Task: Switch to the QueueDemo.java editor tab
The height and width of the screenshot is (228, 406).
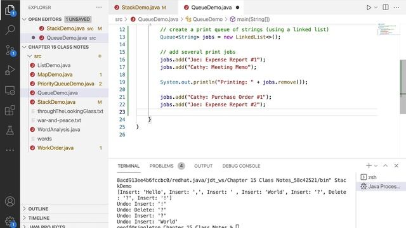Action: coord(211,8)
